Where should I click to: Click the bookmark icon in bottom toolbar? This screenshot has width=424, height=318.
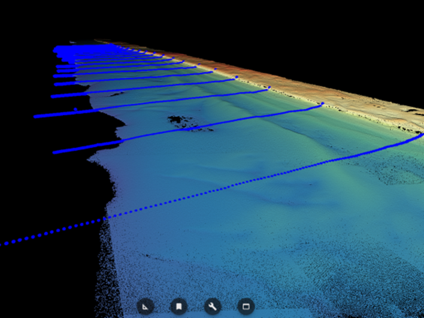click(178, 307)
